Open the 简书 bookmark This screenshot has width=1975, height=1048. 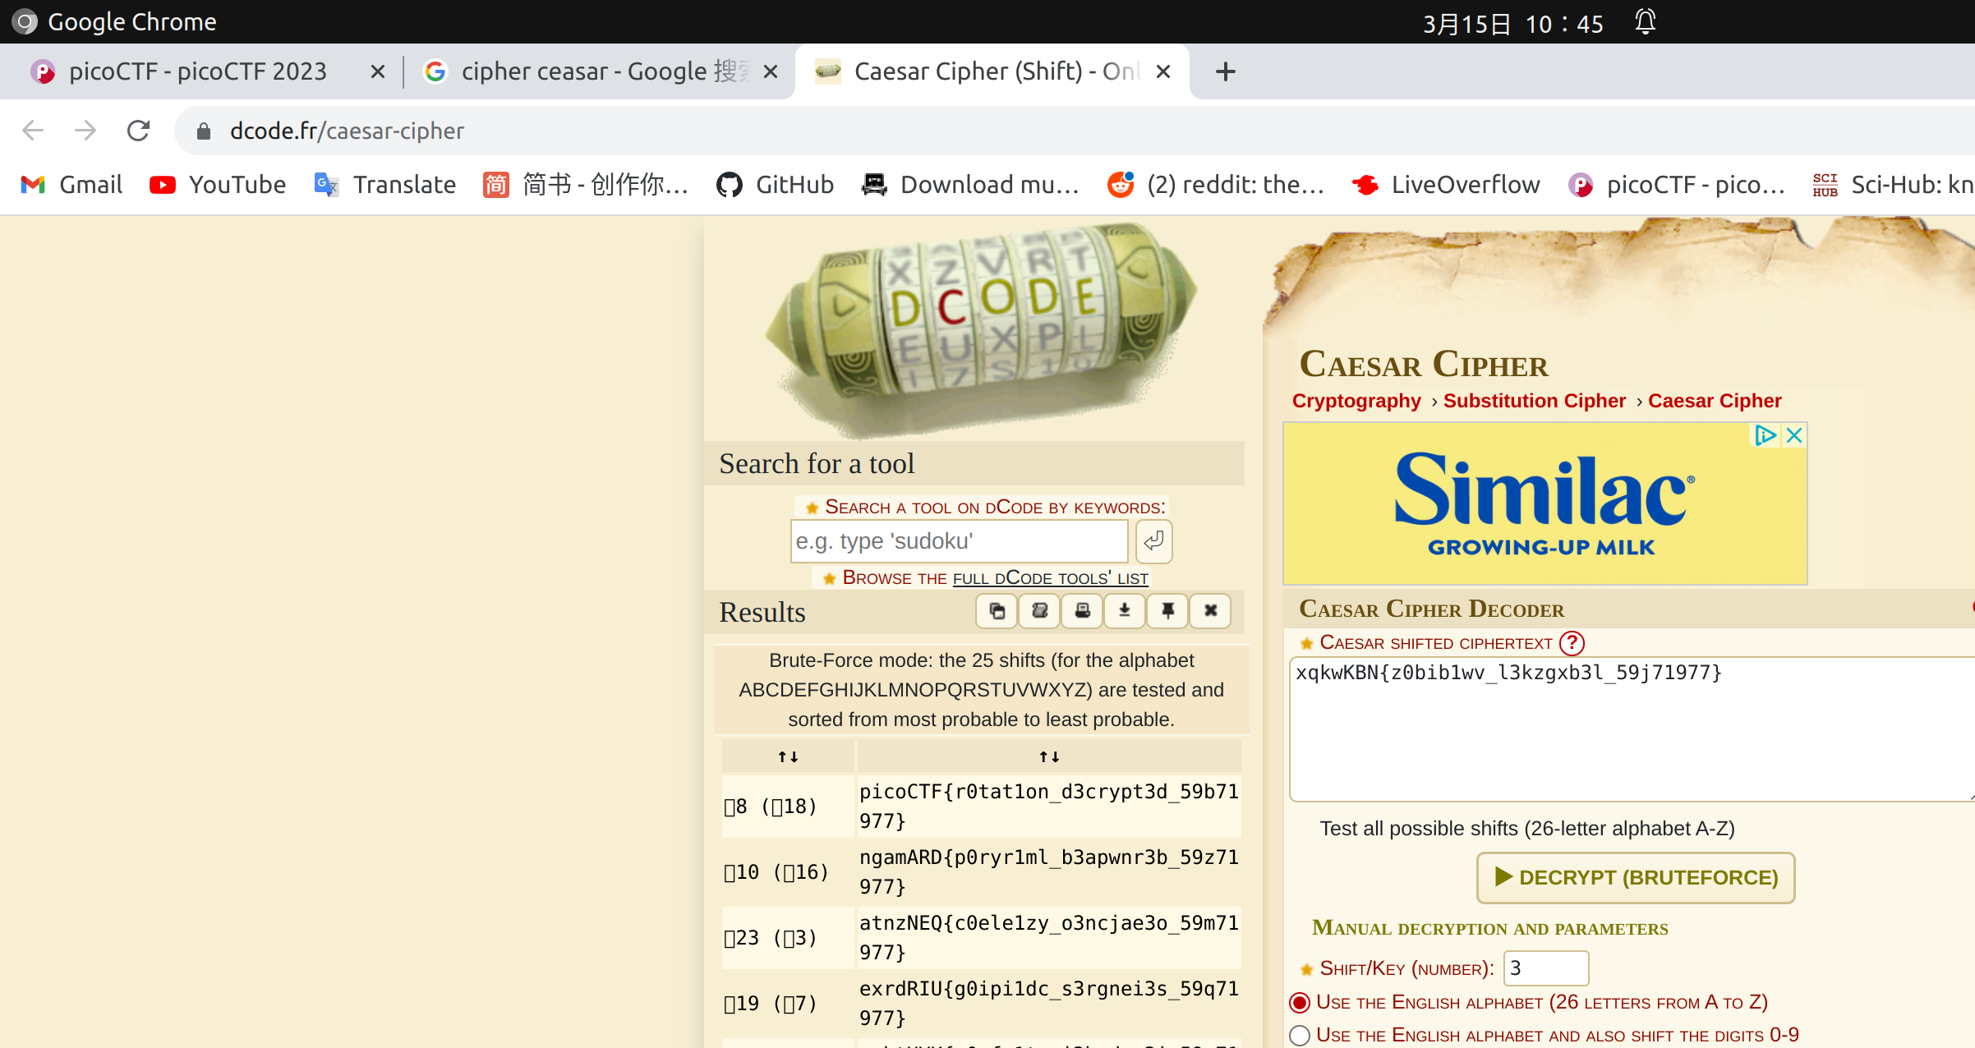tap(585, 185)
